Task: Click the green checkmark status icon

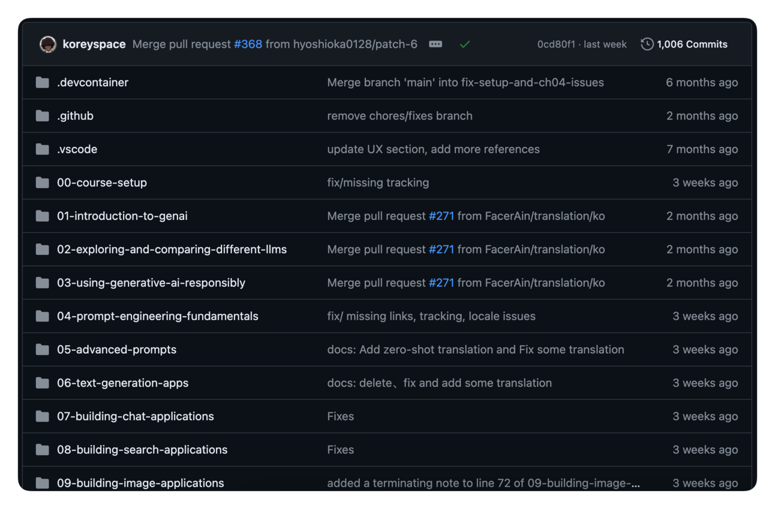Action: 464,44
